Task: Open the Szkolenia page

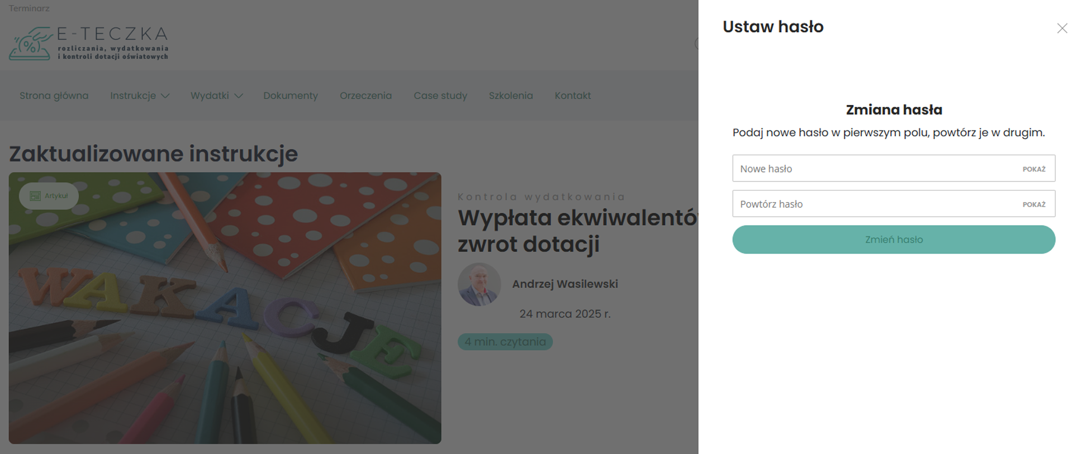Action: pyautogui.click(x=510, y=95)
